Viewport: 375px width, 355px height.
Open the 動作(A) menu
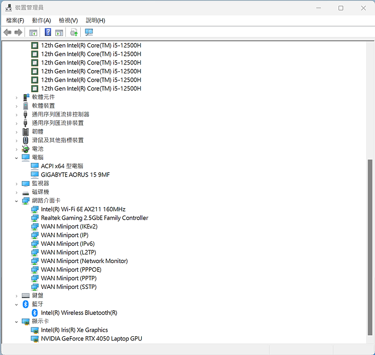point(41,20)
